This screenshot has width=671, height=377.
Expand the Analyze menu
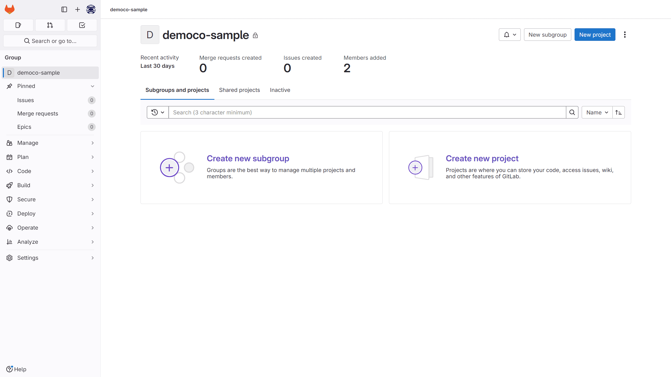50,242
